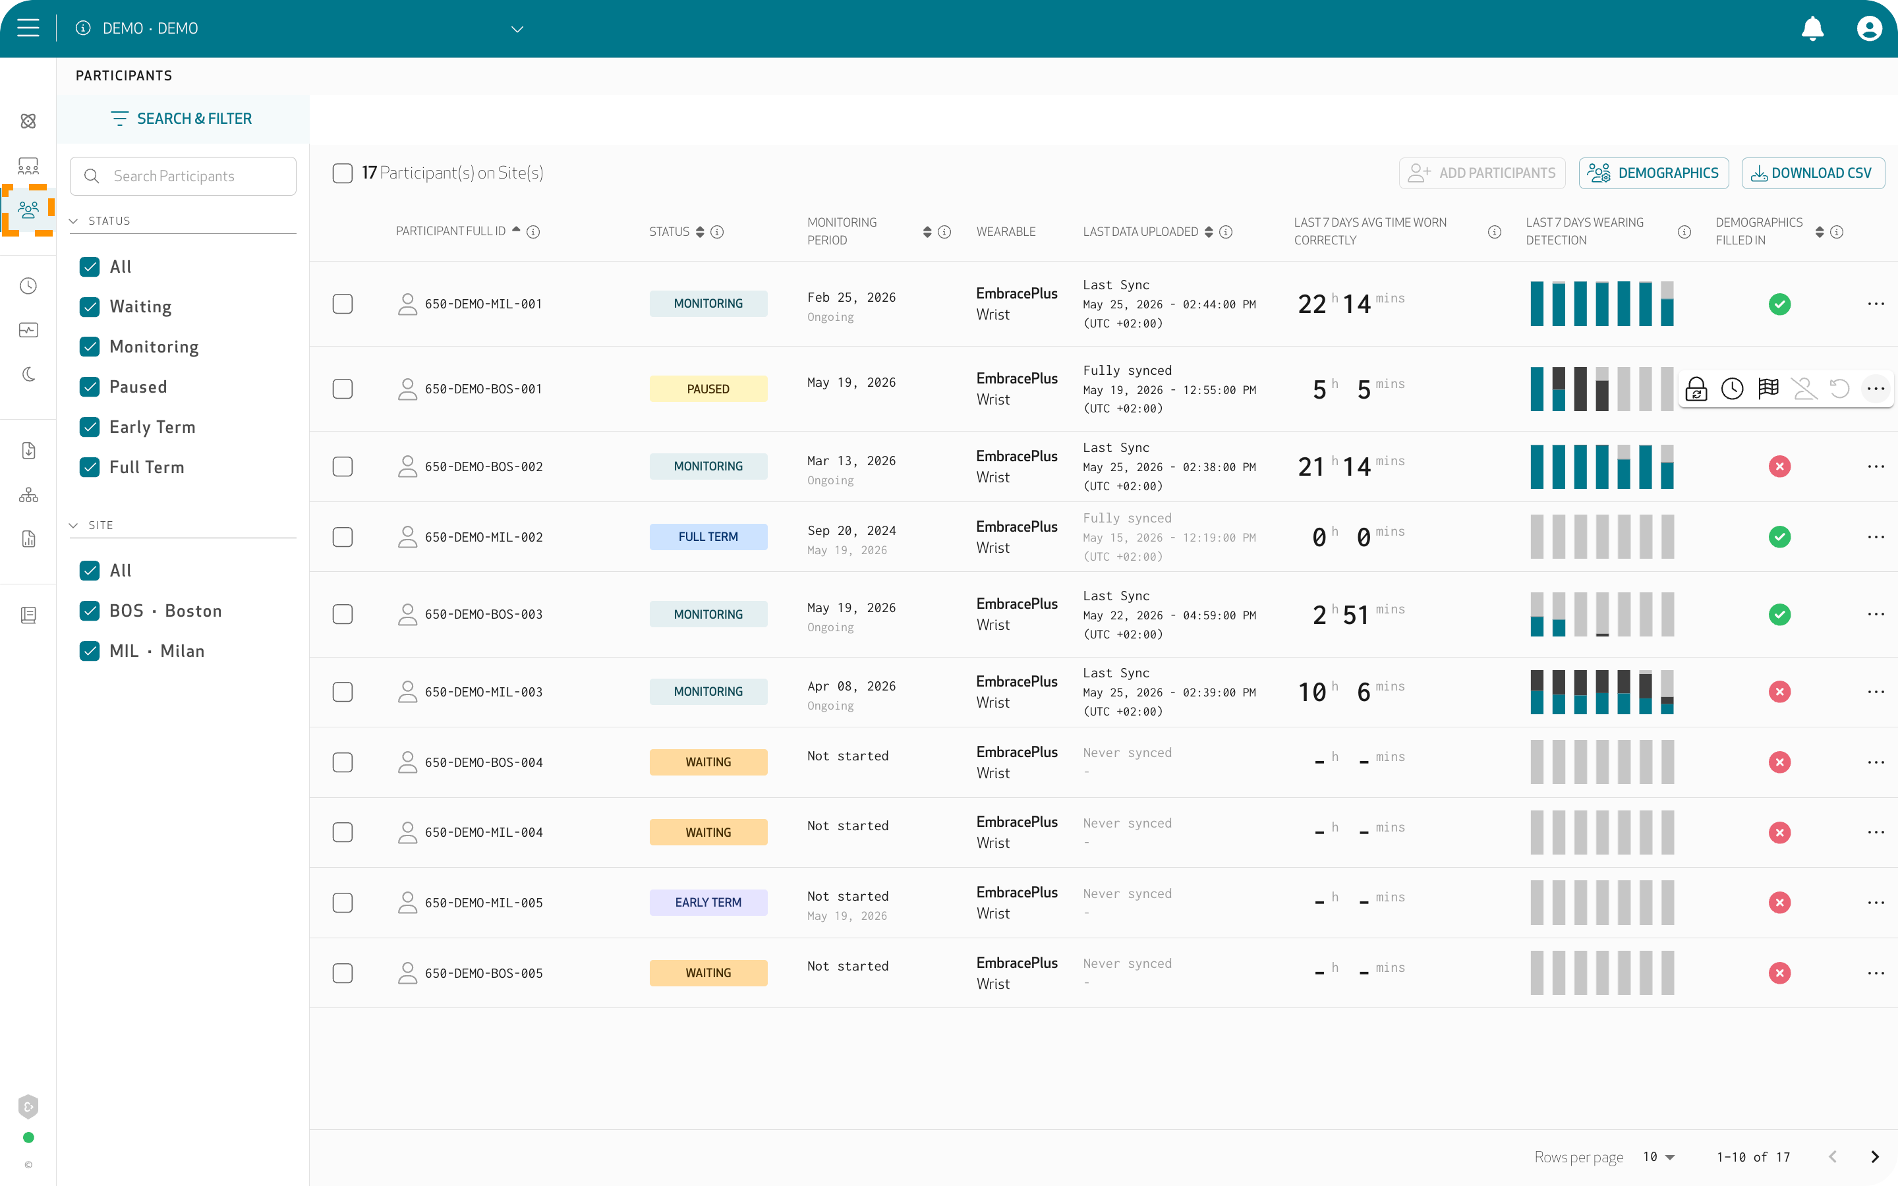This screenshot has height=1186, width=1898.
Task: Click the clock action icon for BOS-001
Action: coord(1733,388)
